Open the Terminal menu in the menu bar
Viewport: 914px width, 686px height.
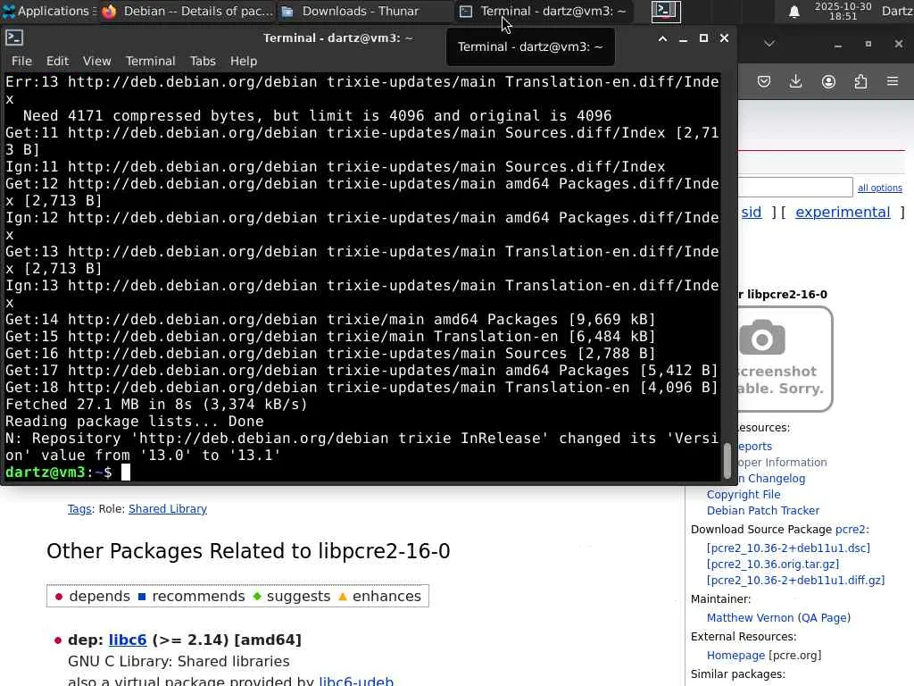coord(150,61)
